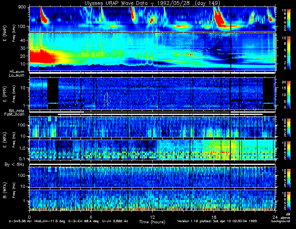Image resolution: width=296 pixels, height=229 pixels.
Task: Click the '40' kHz tick label
Action: coord(23,40)
